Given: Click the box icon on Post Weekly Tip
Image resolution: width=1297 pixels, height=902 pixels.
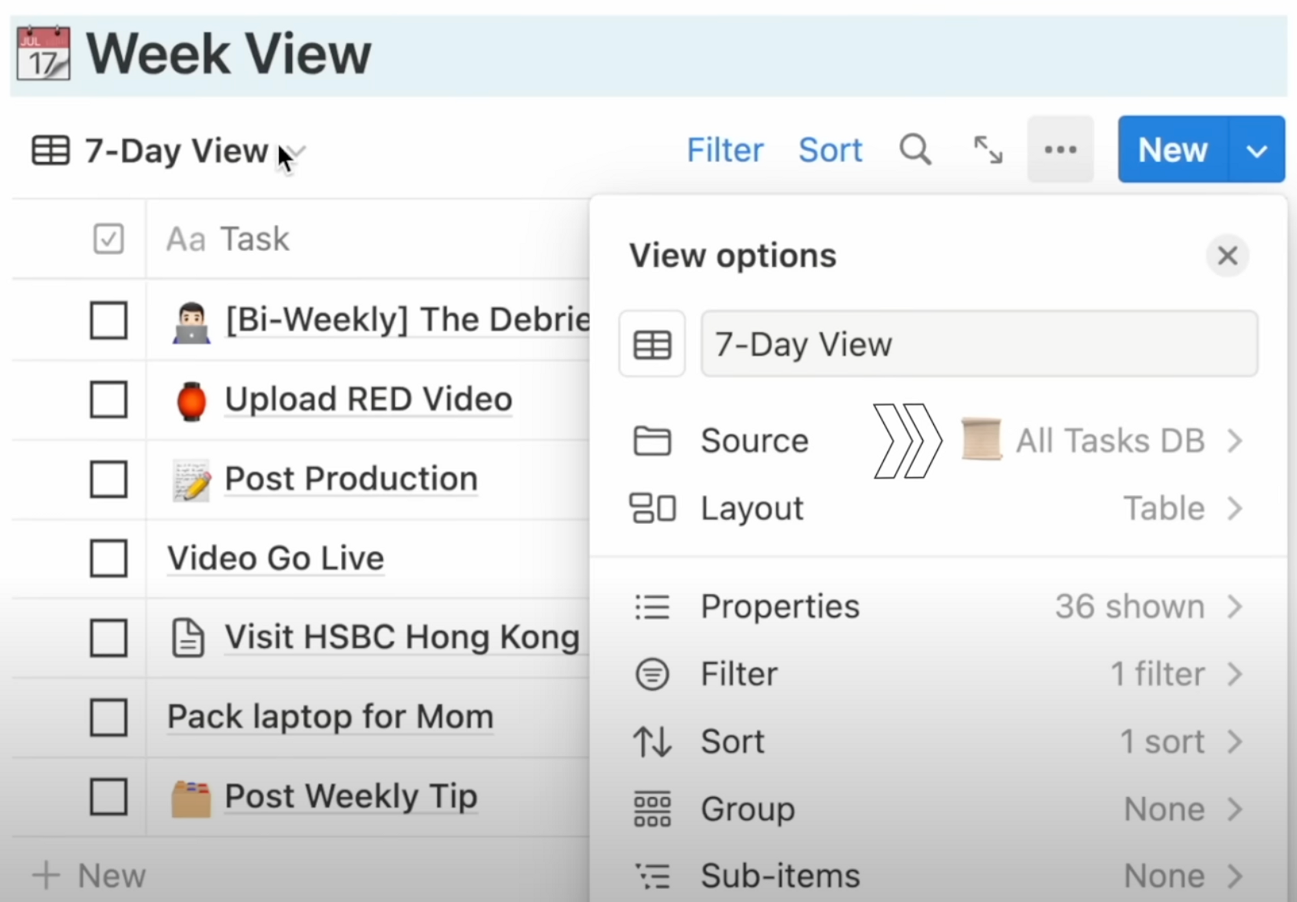Looking at the screenshot, I should (191, 798).
